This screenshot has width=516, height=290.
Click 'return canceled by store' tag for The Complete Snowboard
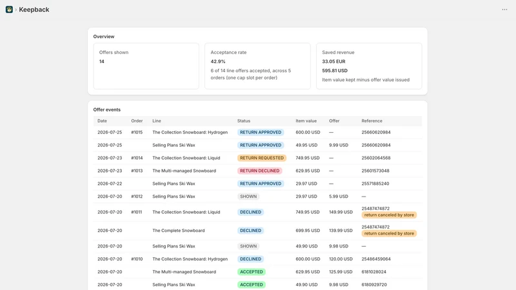click(x=389, y=233)
